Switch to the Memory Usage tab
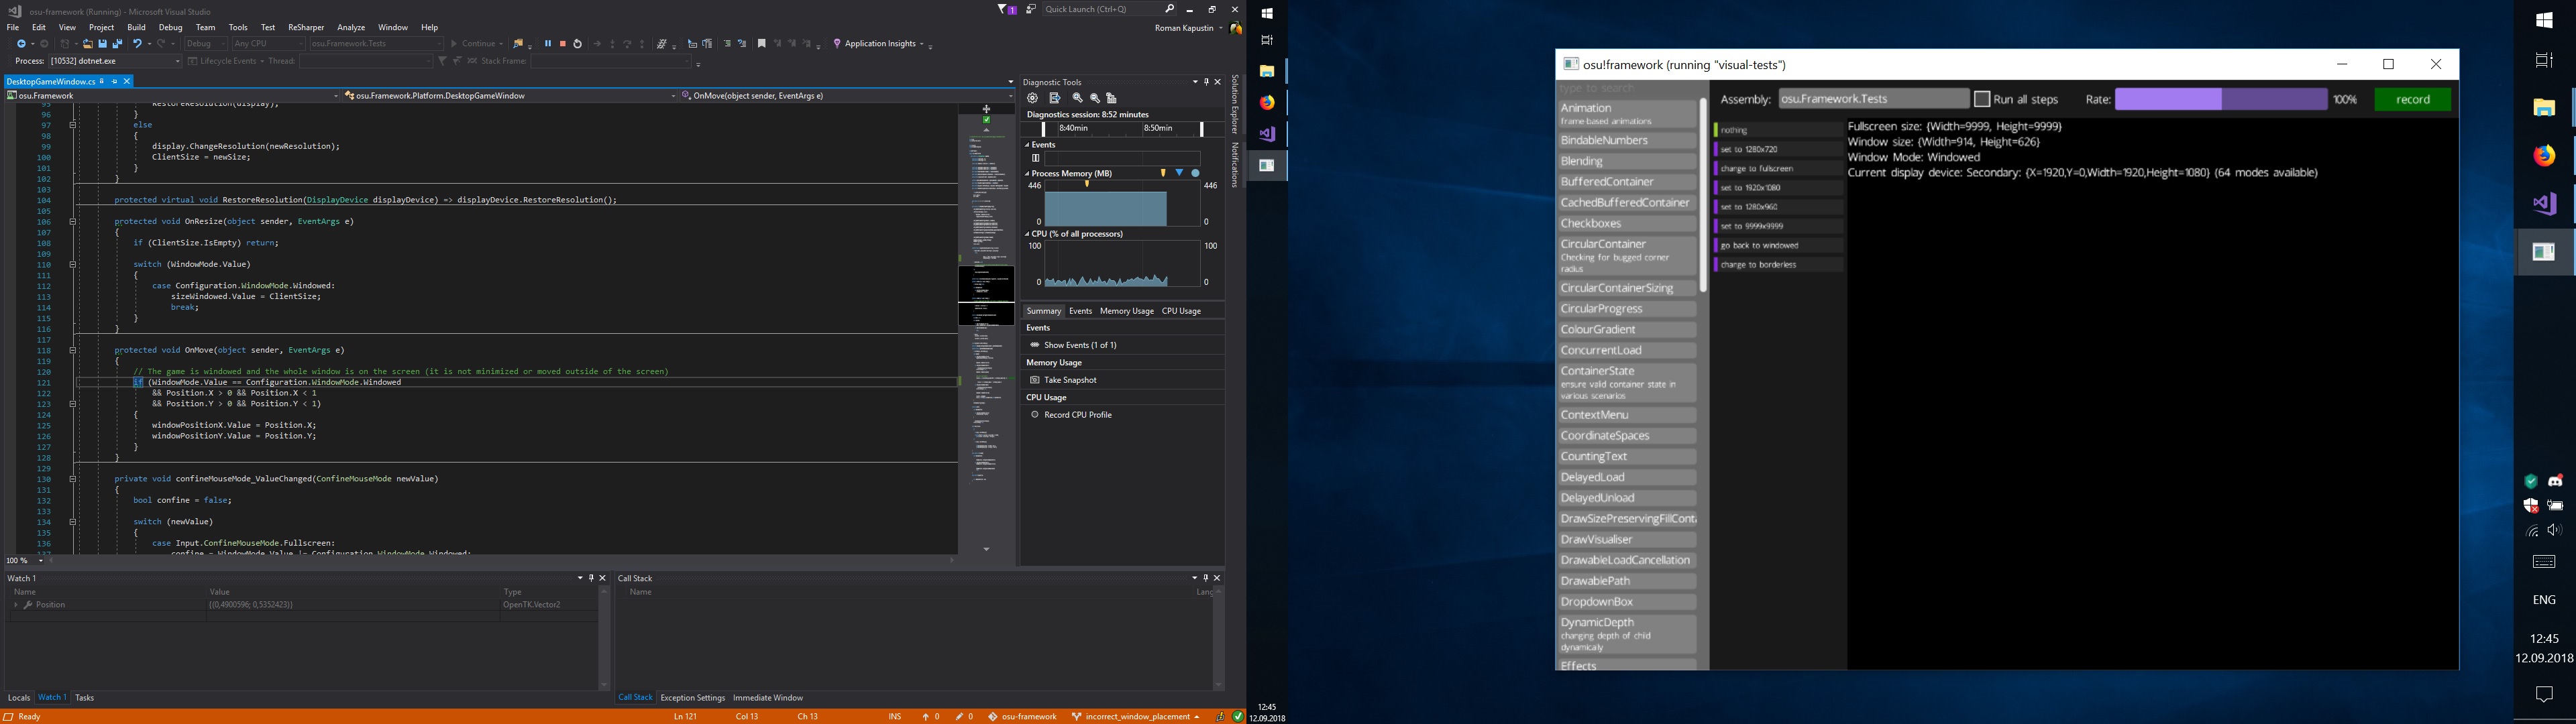 pos(1127,311)
